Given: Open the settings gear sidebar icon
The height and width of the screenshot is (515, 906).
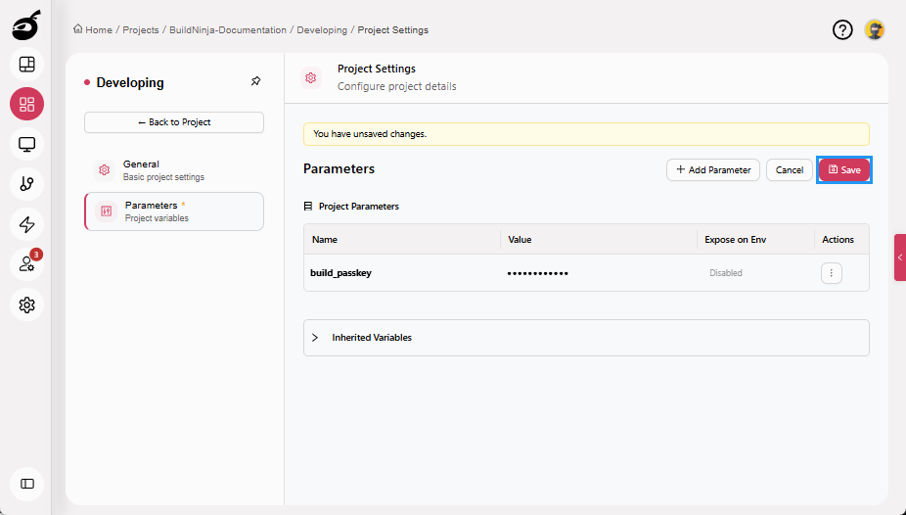Looking at the screenshot, I should [26, 304].
